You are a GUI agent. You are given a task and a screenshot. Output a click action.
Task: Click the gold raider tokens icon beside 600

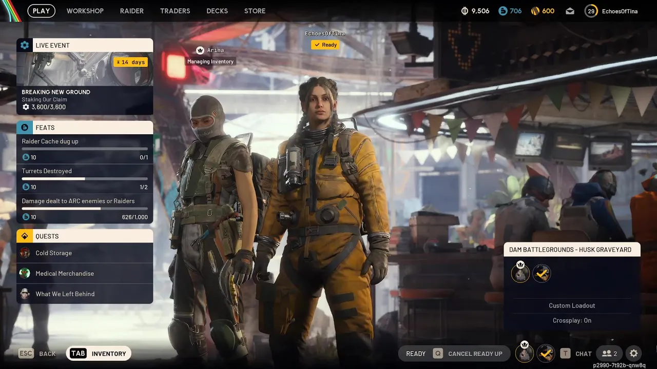click(535, 11)
